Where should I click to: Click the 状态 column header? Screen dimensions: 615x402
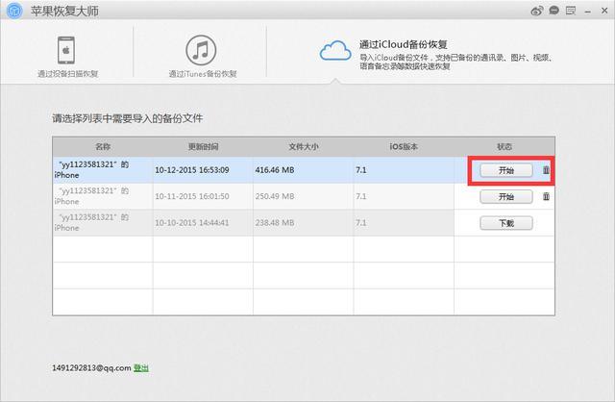point(504,147)
